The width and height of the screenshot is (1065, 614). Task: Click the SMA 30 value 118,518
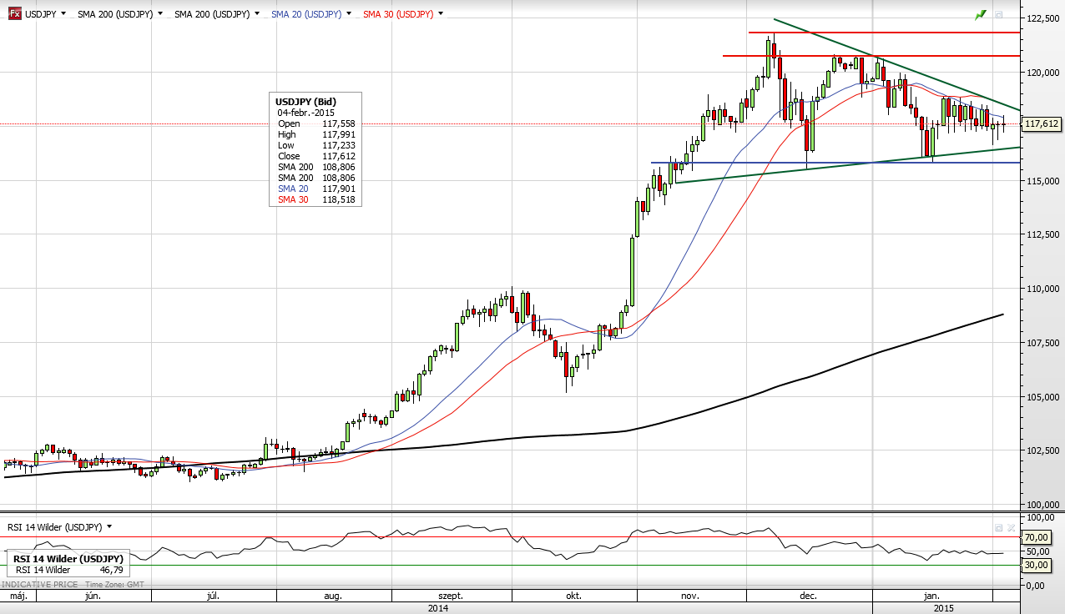[338, 199]
